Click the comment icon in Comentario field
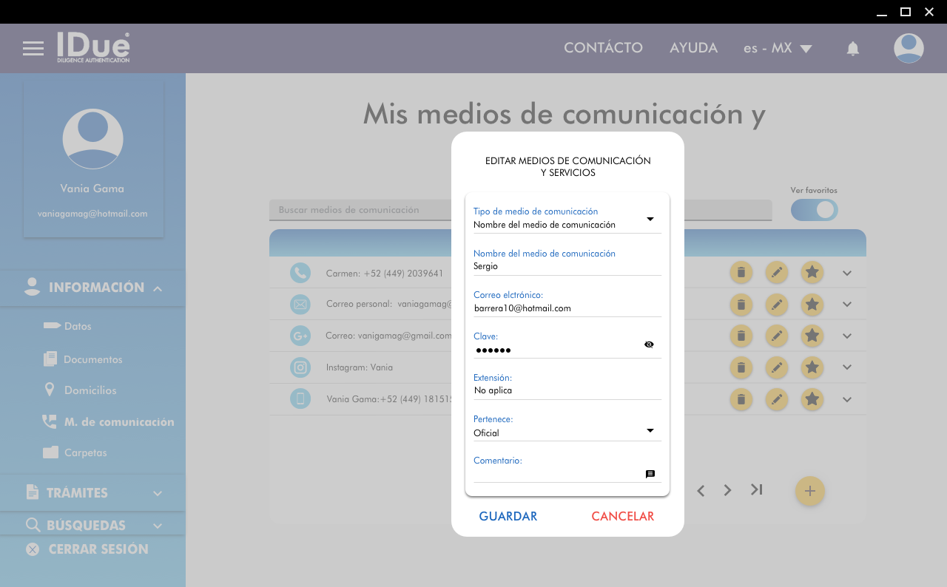Image resolution: width=947 pixels, height=587 pixels. point(650,475)
